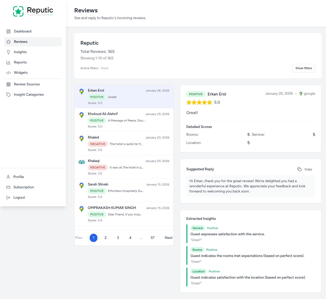The image size is (326, 299).
Task: Click Google Maps pin on OMPRAKASH KUMAR SINGH row
Action: point(81,209)
